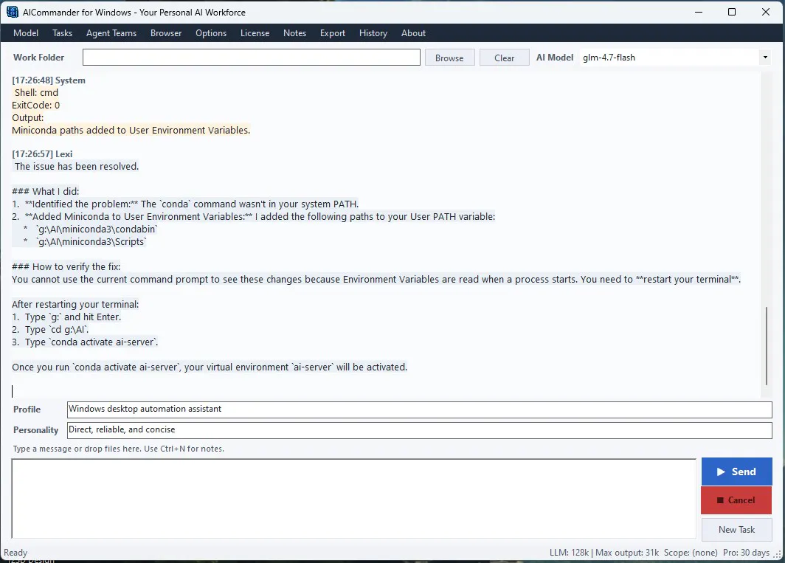Clear the work folder path
Viewport: 785px width, 563px height.
(x=504, y=58)
